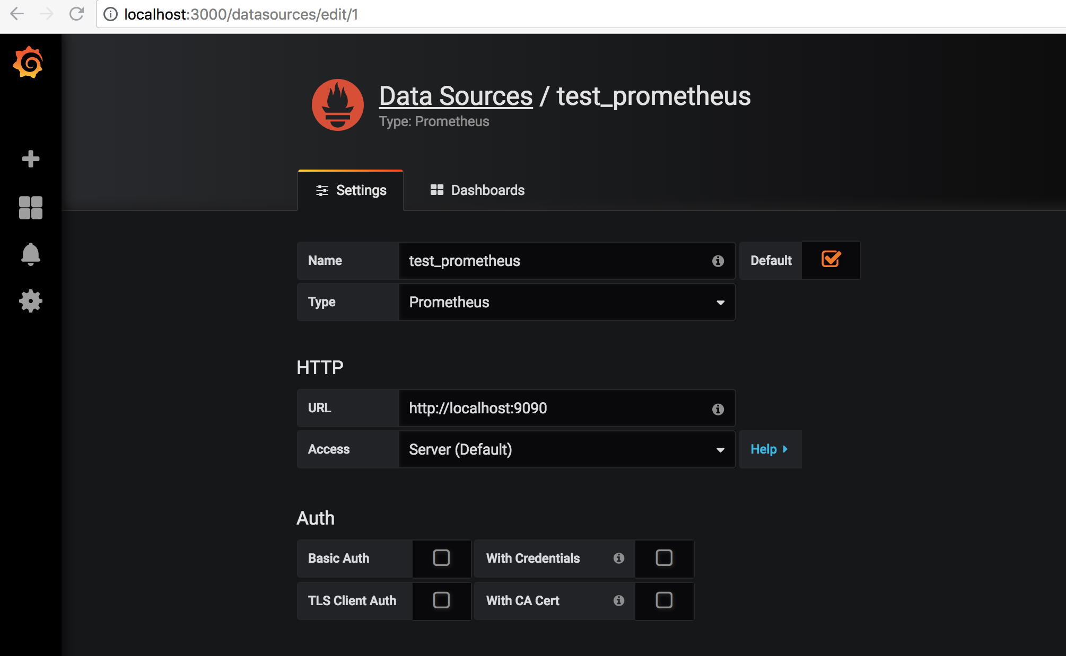Screen dimensions: 1066x656
Task: Click the 'With Credentials' label
Action: [533, 558]
